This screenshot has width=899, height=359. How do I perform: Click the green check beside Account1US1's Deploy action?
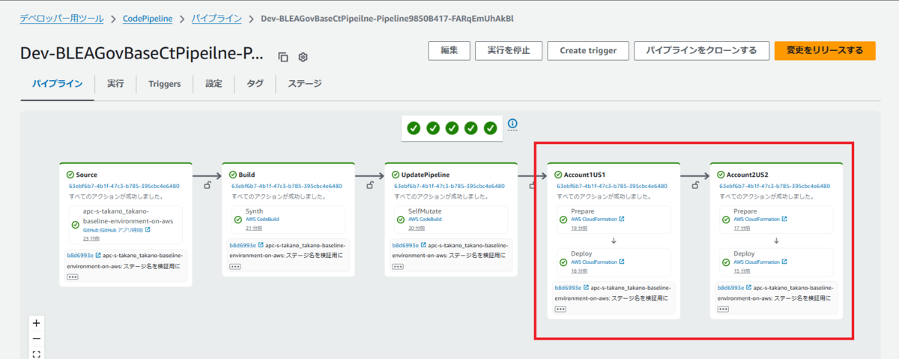pyautogui.click(x=563, y=262)
